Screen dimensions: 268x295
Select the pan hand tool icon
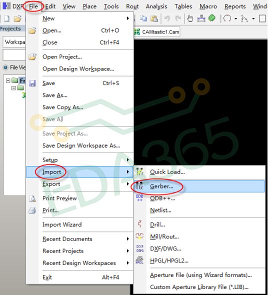[x=190, y=18]
